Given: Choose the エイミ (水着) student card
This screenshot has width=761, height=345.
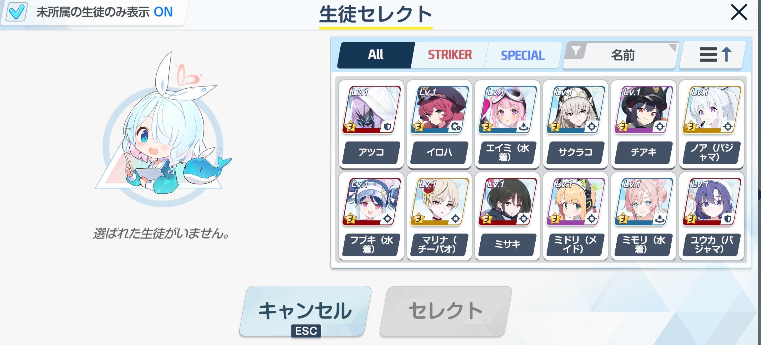Looking at the screenshot, I should coord(507,124).
